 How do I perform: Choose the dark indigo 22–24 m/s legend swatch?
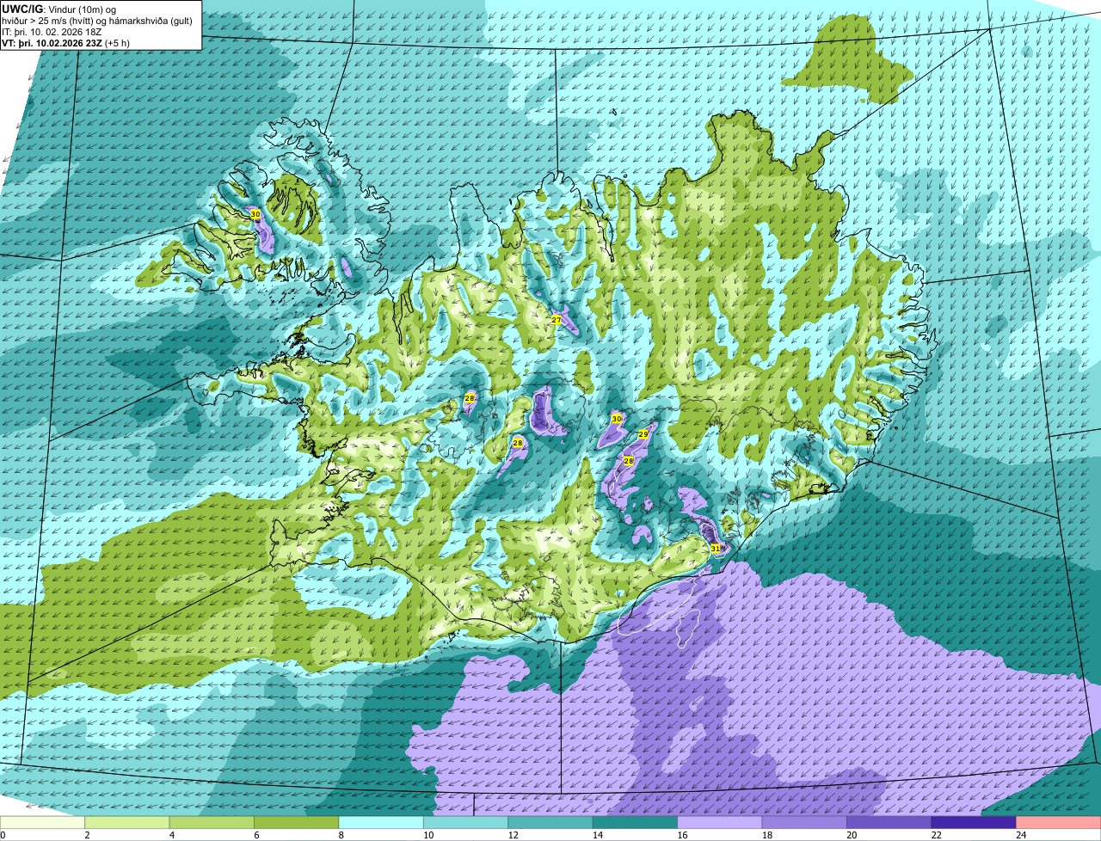point(975,823)
